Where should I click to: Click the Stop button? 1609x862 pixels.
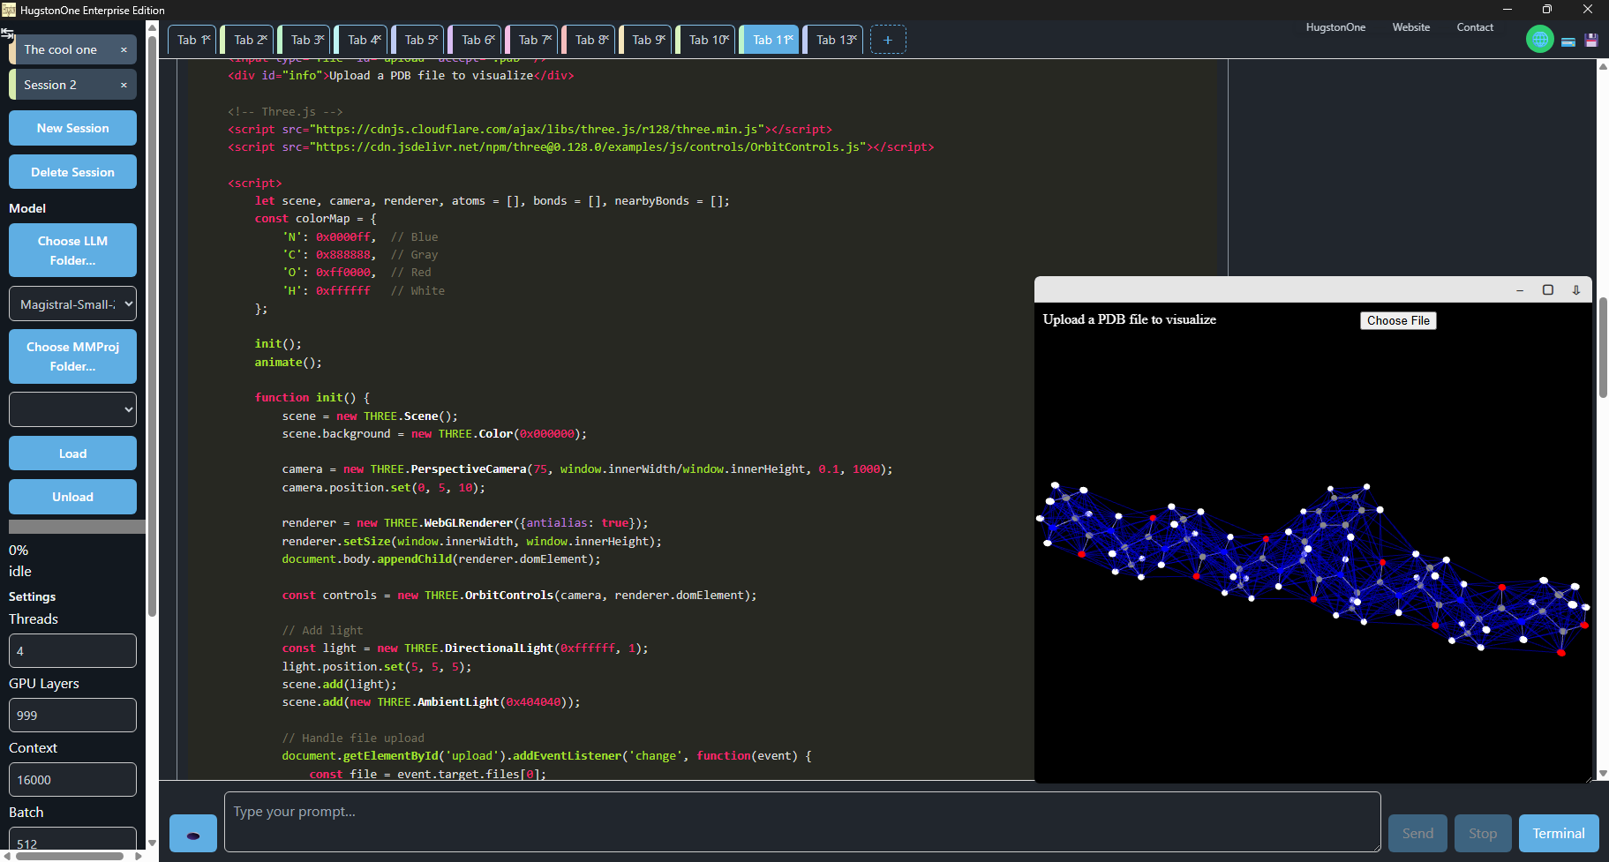[x=1483, y=834]
